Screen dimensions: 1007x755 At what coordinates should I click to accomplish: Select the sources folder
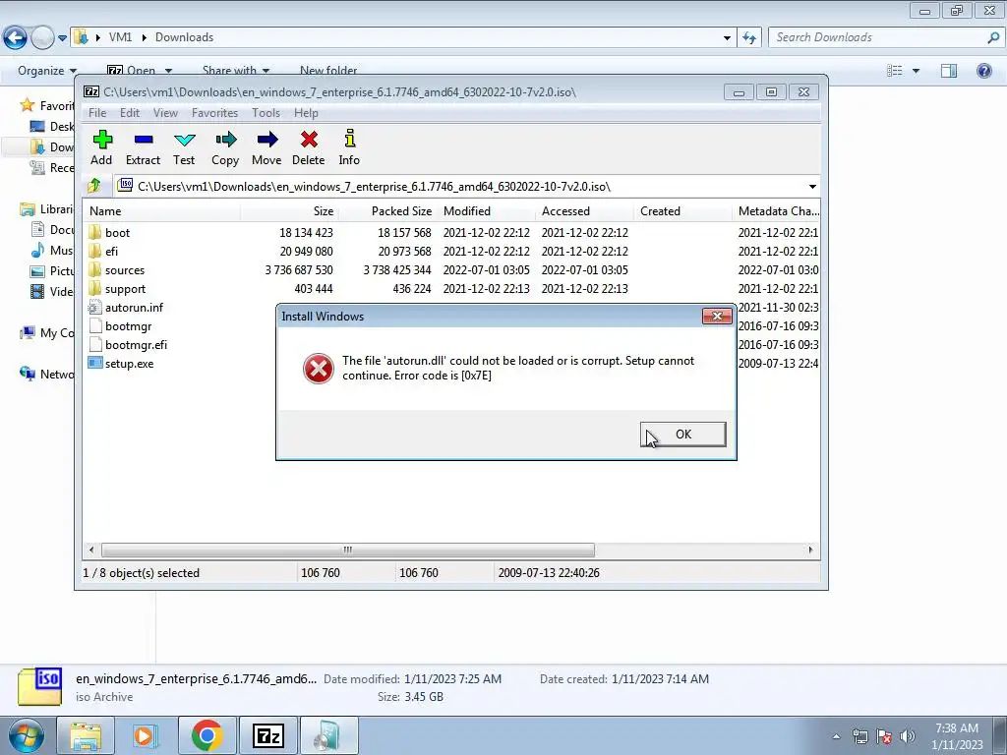click(116, 269)
